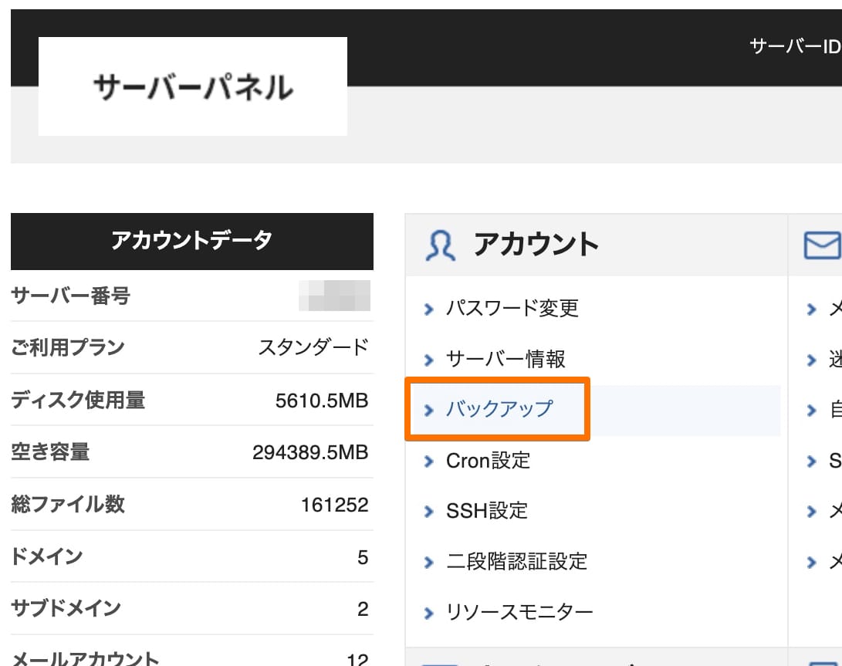Click the person icon beside アカウント heading
Viewport: 842px width, 666px height.
(x=440, y=245)
